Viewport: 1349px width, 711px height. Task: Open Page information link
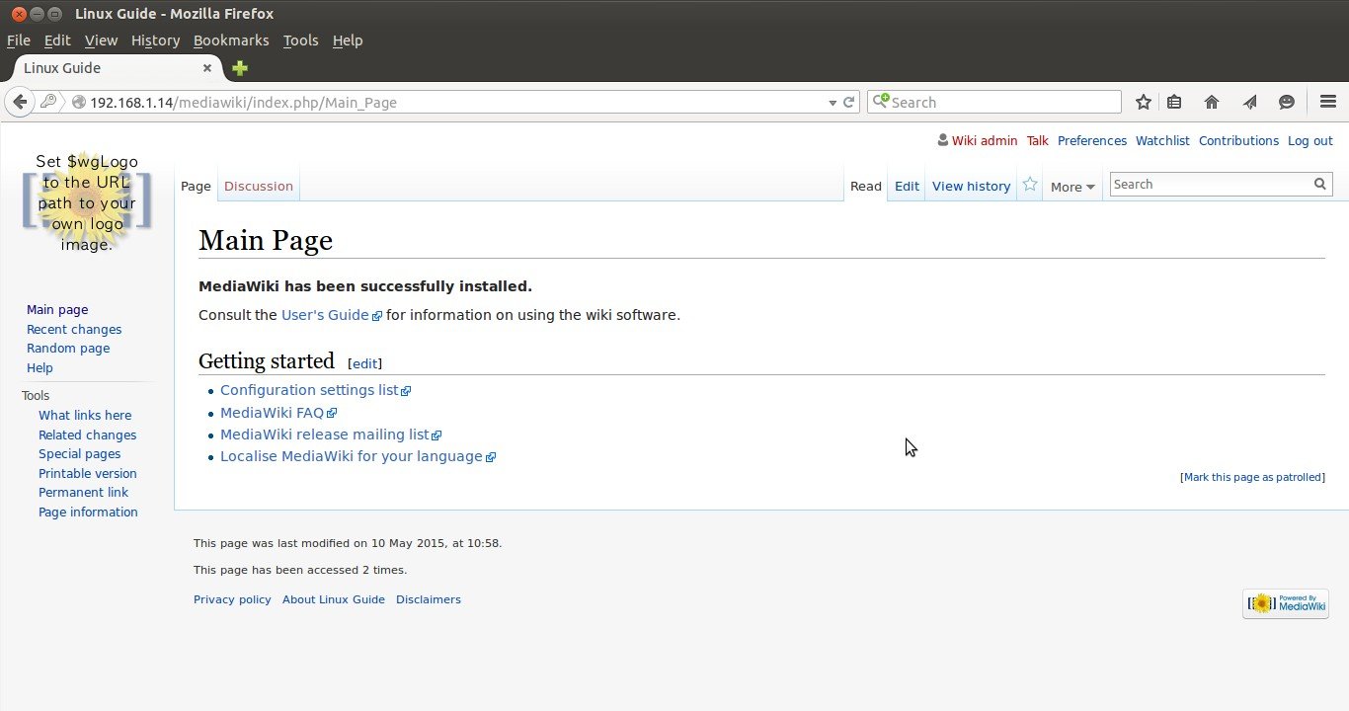point(88,513)
